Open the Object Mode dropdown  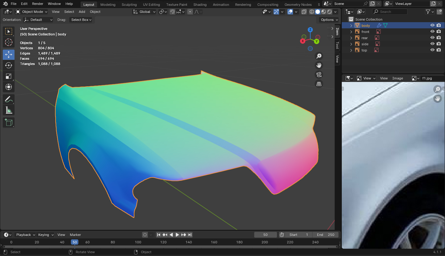32,12
